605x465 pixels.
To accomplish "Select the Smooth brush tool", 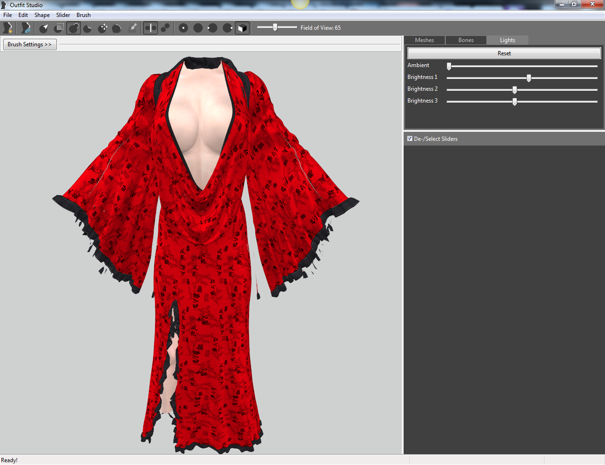I will pyautogui.click(x=117, y=28).
